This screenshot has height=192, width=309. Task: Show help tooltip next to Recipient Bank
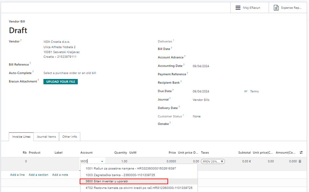(181, 82)
